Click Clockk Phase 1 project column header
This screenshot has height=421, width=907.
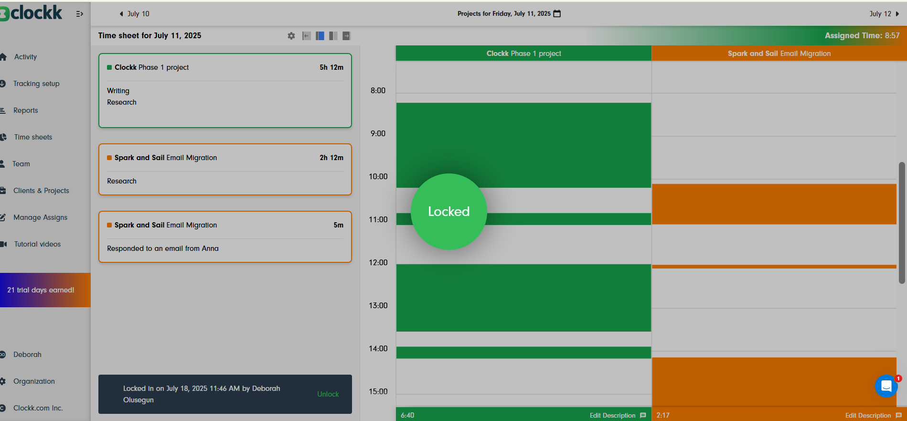point(523,54)
